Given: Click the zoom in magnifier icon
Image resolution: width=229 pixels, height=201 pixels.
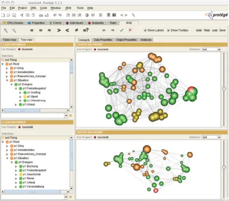Looking at the screenshot, I should (6, 30).
